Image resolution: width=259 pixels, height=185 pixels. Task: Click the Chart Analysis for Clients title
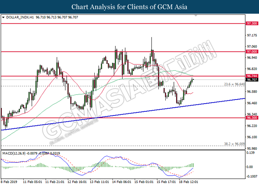129,7
